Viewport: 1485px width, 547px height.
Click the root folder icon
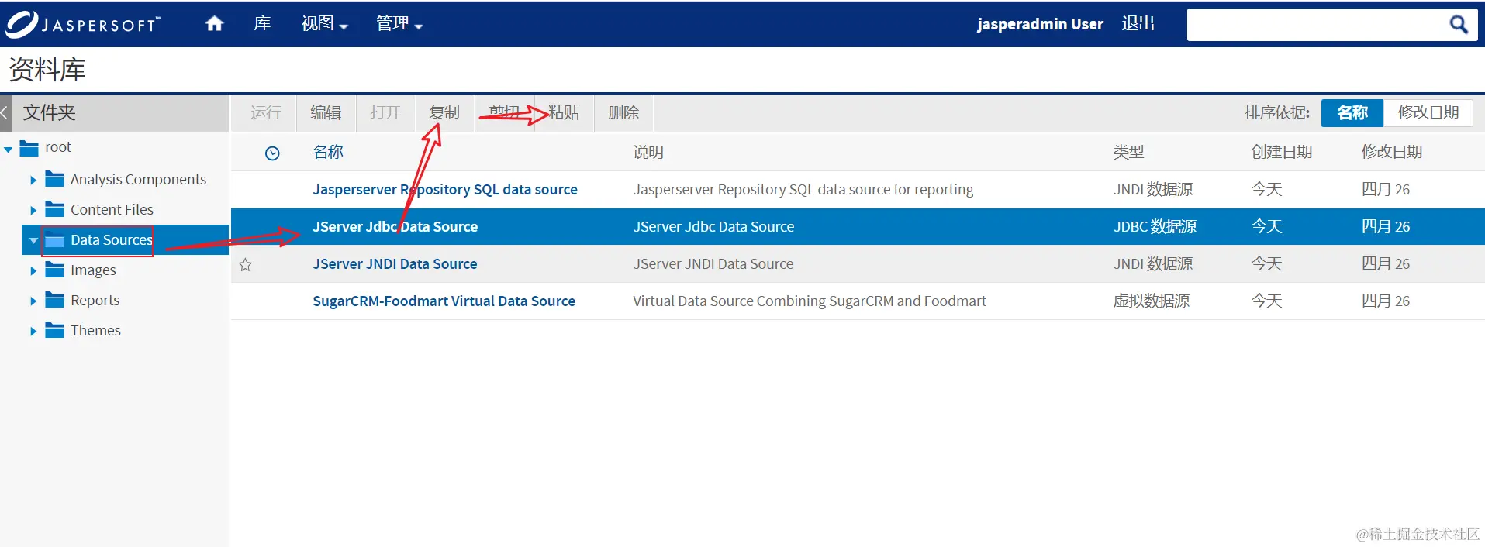pos(29,147)
